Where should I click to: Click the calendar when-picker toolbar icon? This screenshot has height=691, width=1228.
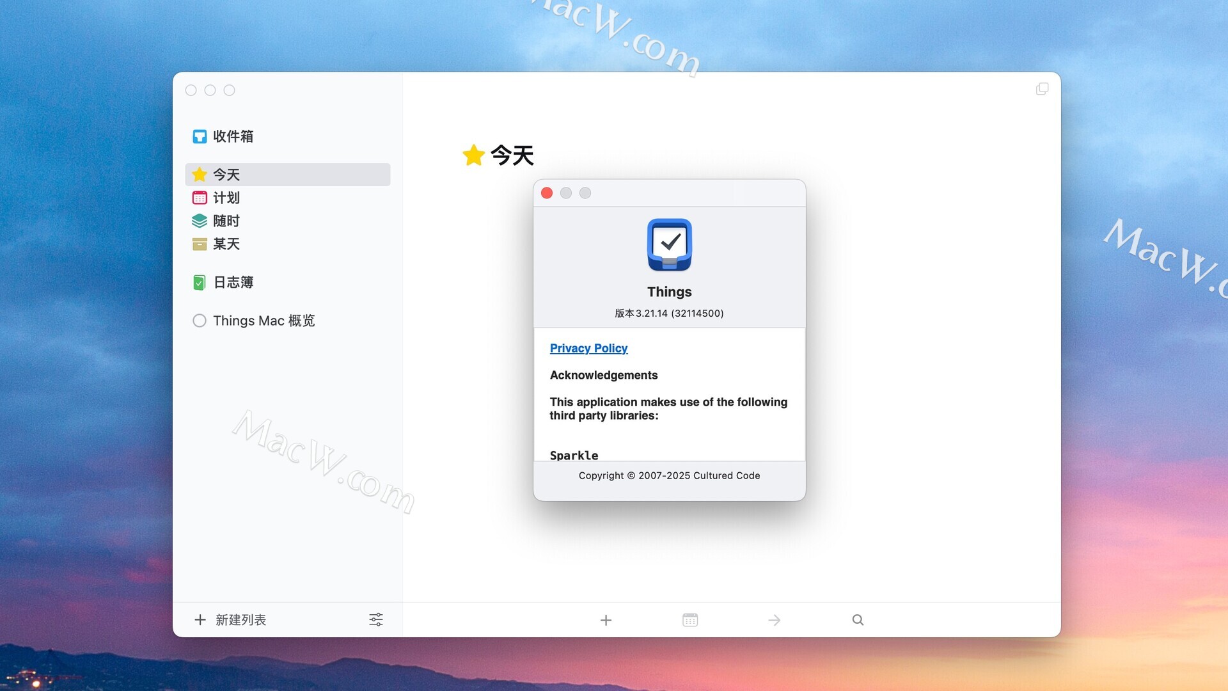pyautogui.click(x=690, y=620)
